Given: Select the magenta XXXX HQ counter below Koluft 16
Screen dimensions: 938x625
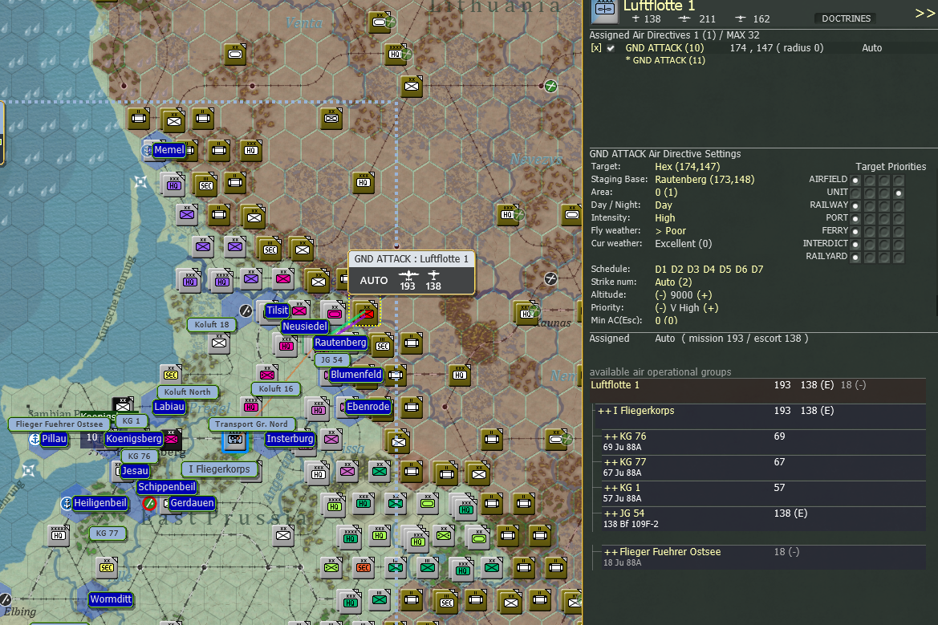Looking at the screenshot, I should point(251,407).
